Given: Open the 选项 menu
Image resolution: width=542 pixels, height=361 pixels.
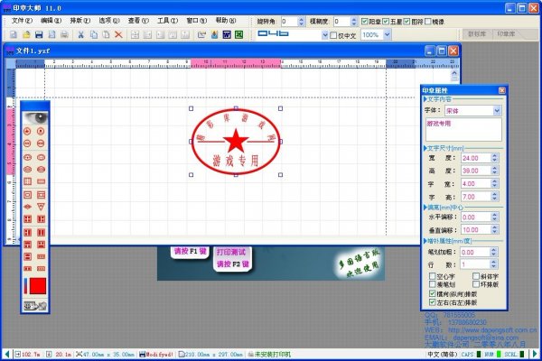Looking at the screenshot, I should tap(109, 21).
